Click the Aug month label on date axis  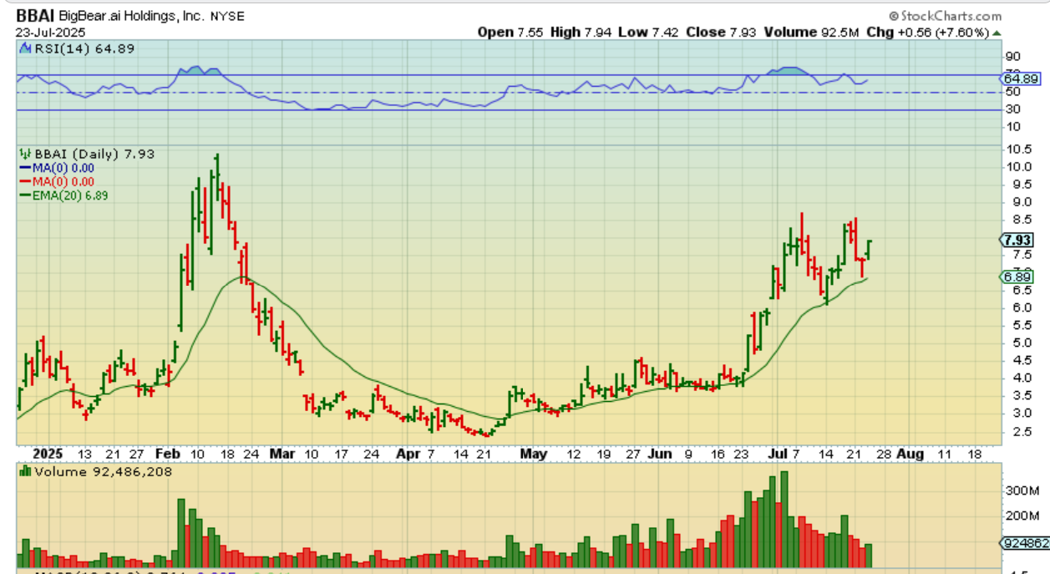[x=910, y=454]
